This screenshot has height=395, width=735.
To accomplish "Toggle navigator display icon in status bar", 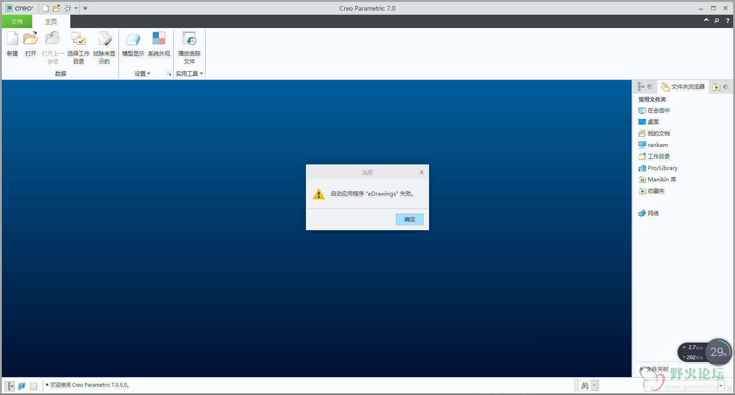I will (11, 386).
